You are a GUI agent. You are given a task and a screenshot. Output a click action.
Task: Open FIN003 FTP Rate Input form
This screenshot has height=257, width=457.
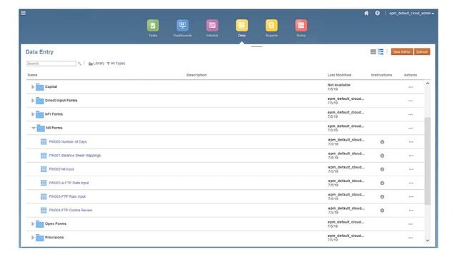[x=67, y=197]
